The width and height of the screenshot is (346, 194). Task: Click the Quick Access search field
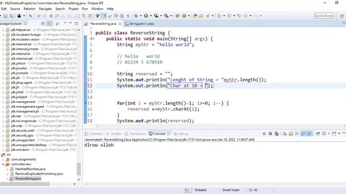coord(324,16)
